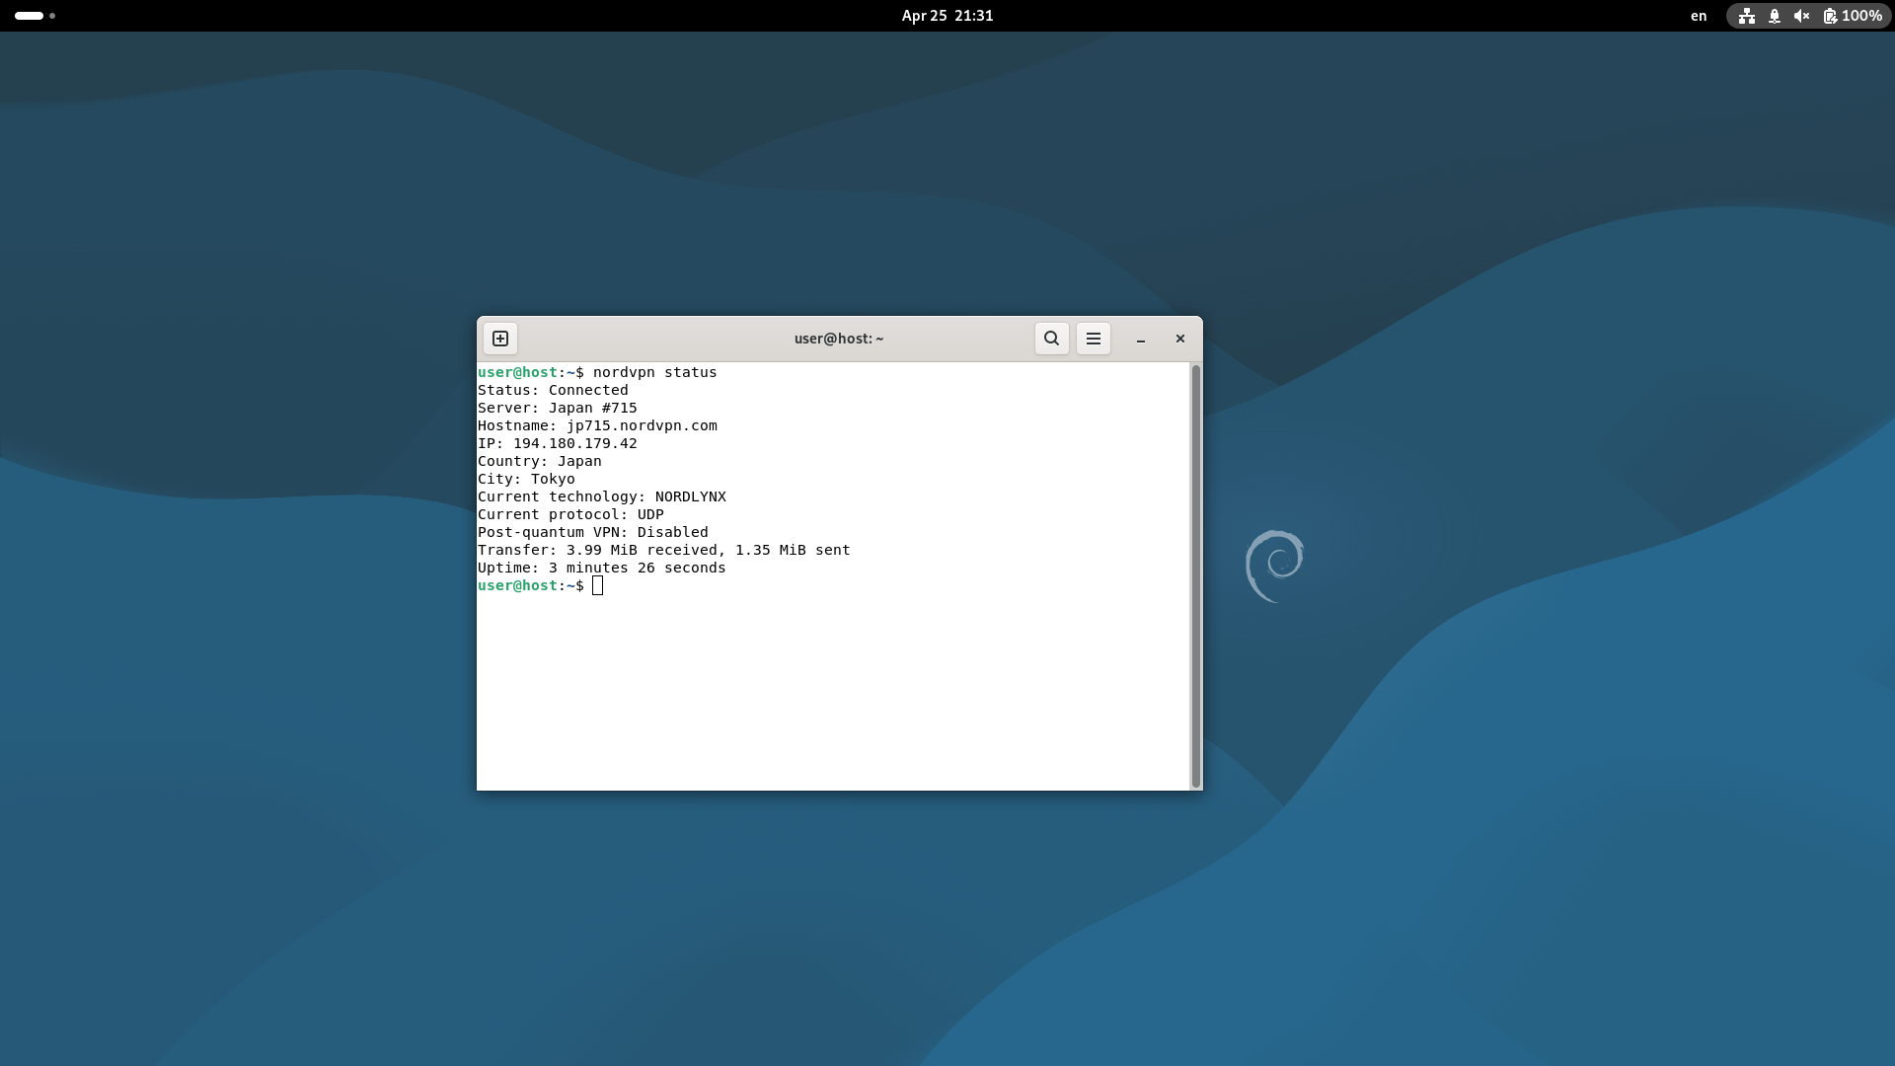This screenshot has width=1895, height=1066.
Task: Open the Apr 25 21:31 clock menu
Action: (947, 16)
